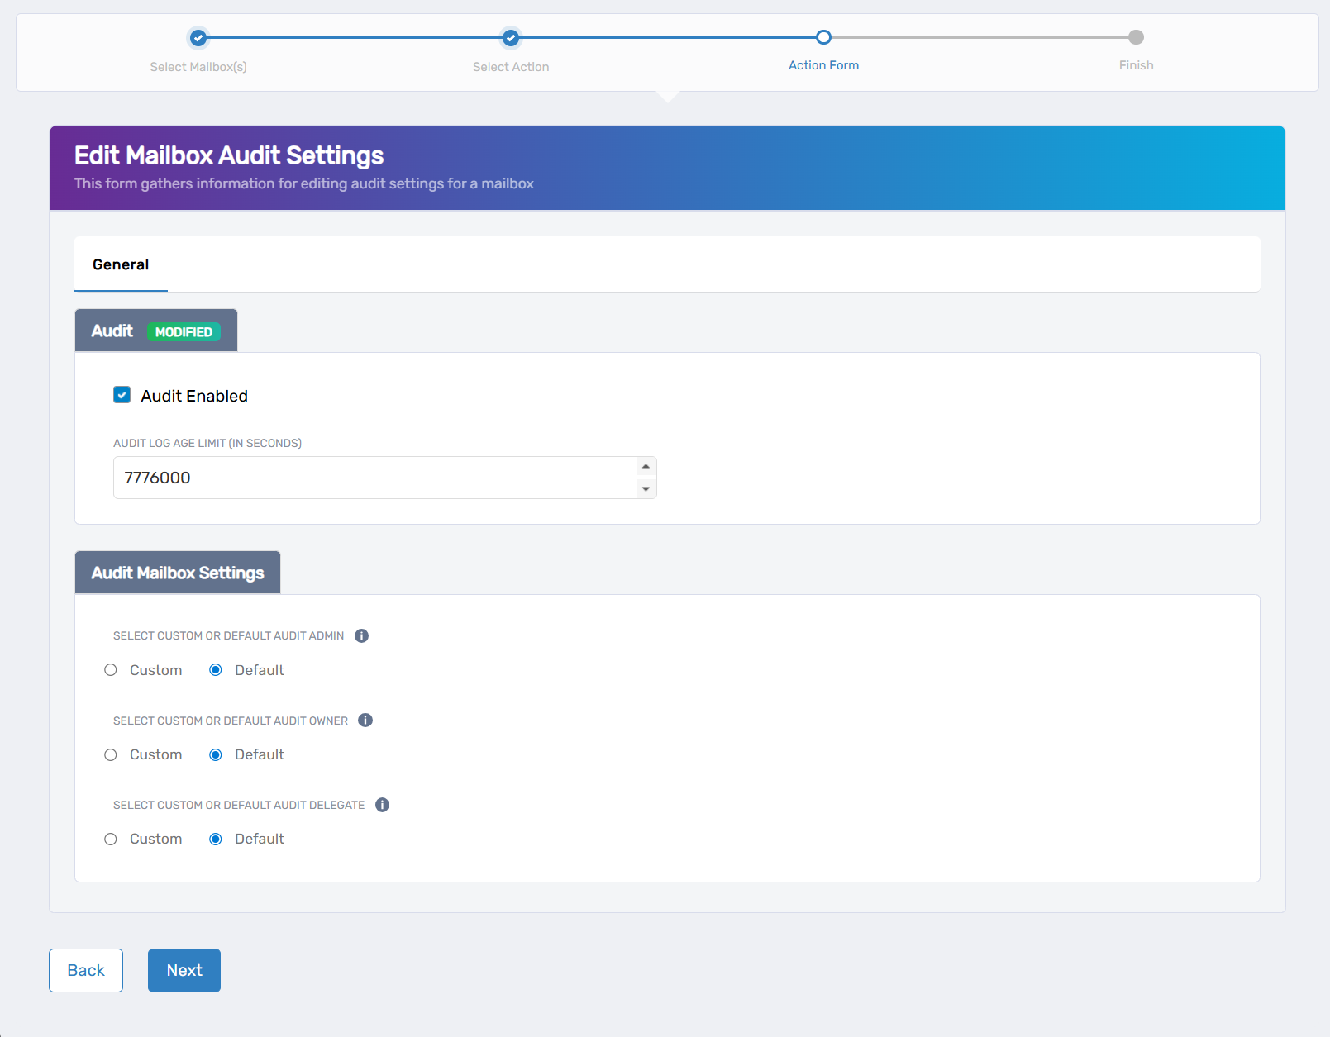
Task: Open the Audit Delegate info tooltip icon
Action: (382, 804)
